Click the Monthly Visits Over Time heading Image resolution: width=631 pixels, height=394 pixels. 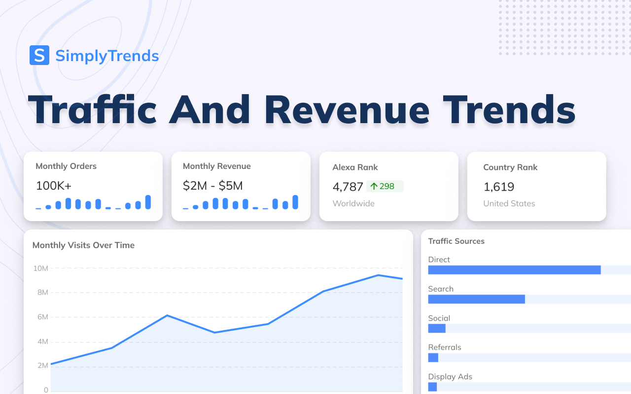pos(83,245)
